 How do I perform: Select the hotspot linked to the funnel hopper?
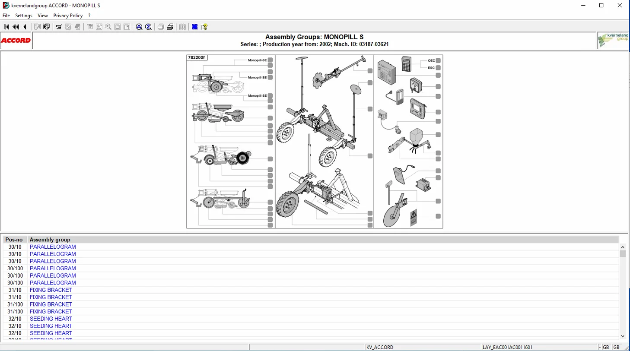point(438,135)
